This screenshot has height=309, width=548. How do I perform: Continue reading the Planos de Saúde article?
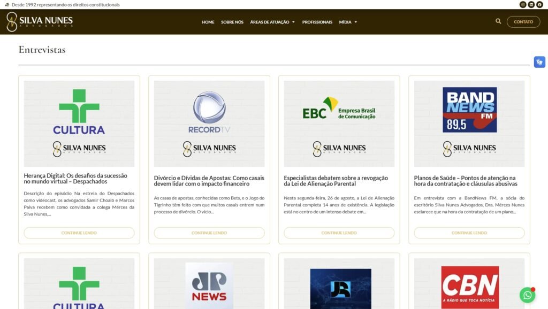coord(469,233)
